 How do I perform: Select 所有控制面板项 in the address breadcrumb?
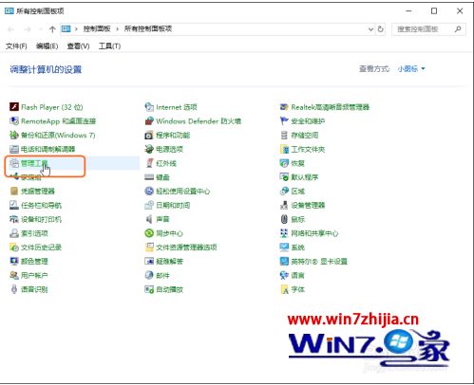[148, 28]
